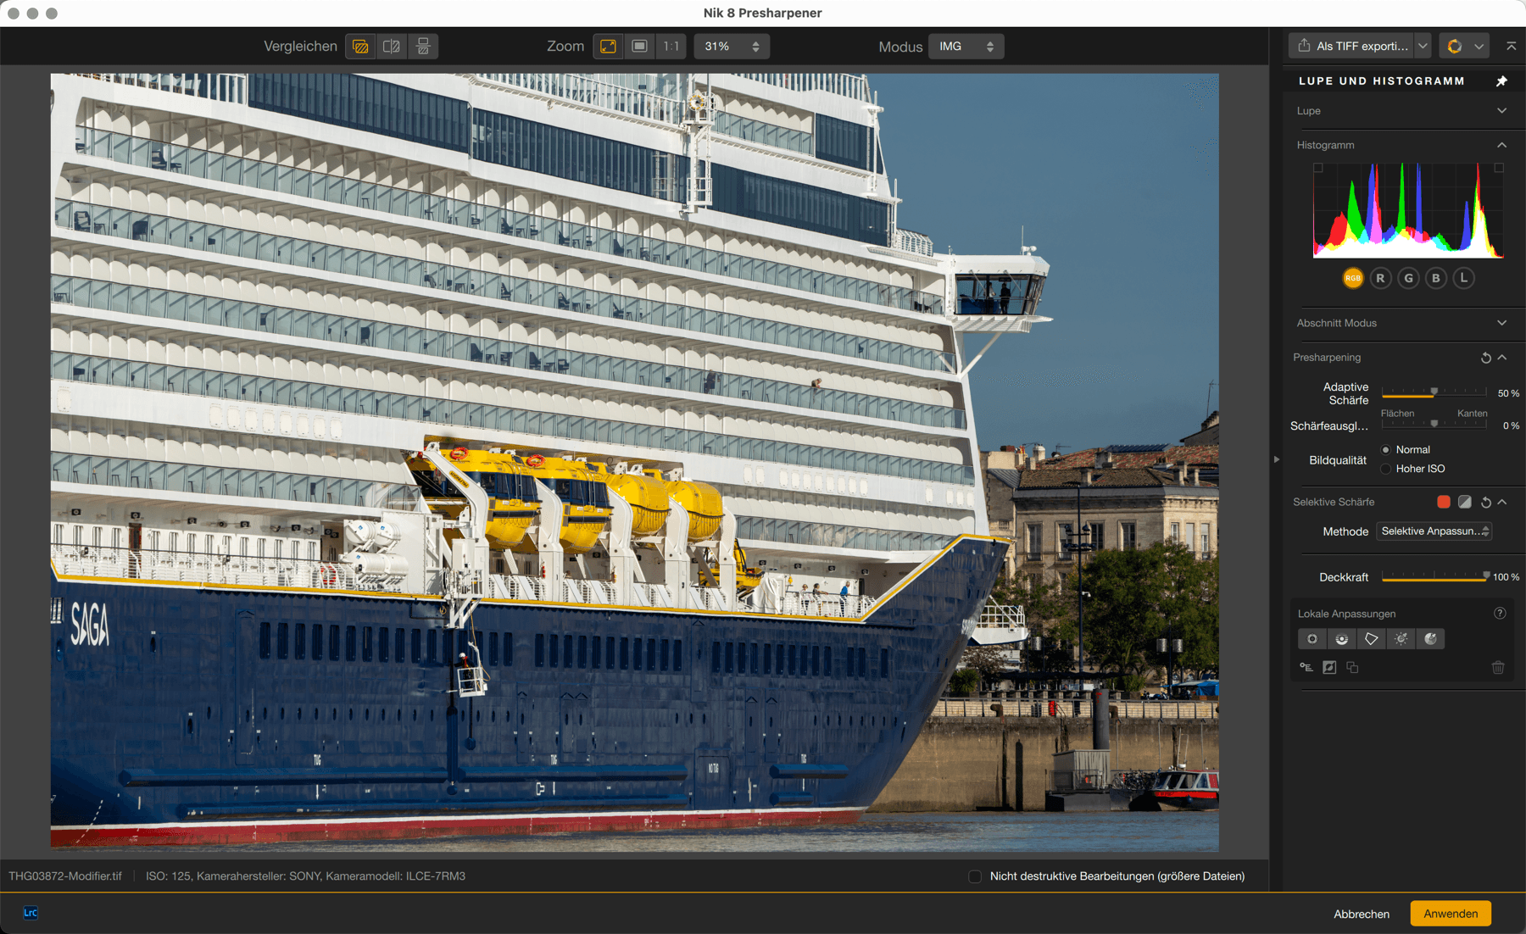Screen dimensions: 1526x934
Task: Click the Deckkraft opacity slider
Action: tap(1434, 576)
